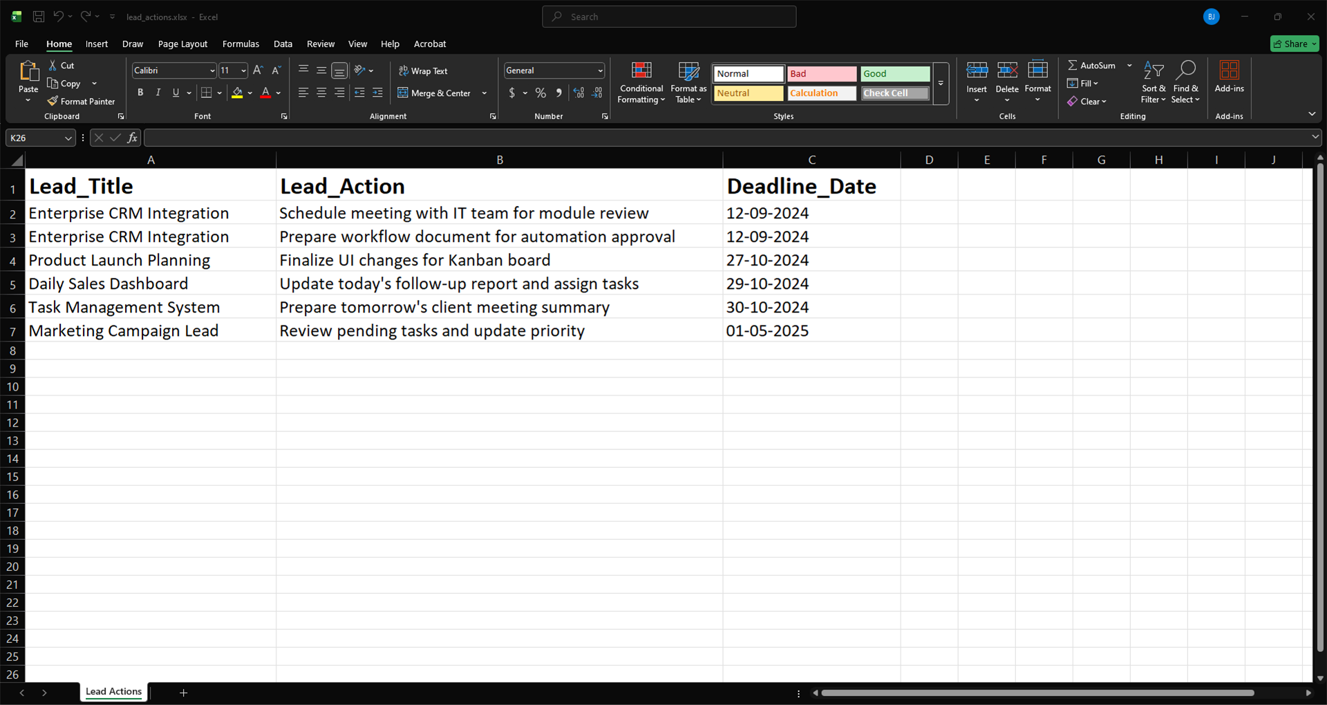Click the Name Box showing K26
This screenshot has width=1327, height=705.
click(36, 138)
